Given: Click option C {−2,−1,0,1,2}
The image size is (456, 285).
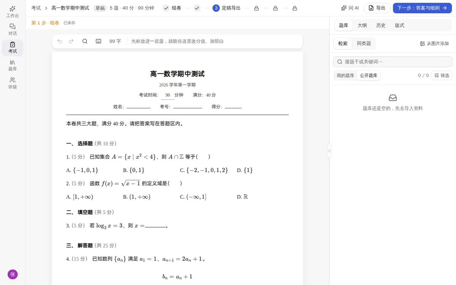Looking at the screenshot, I should pos(204,170).
